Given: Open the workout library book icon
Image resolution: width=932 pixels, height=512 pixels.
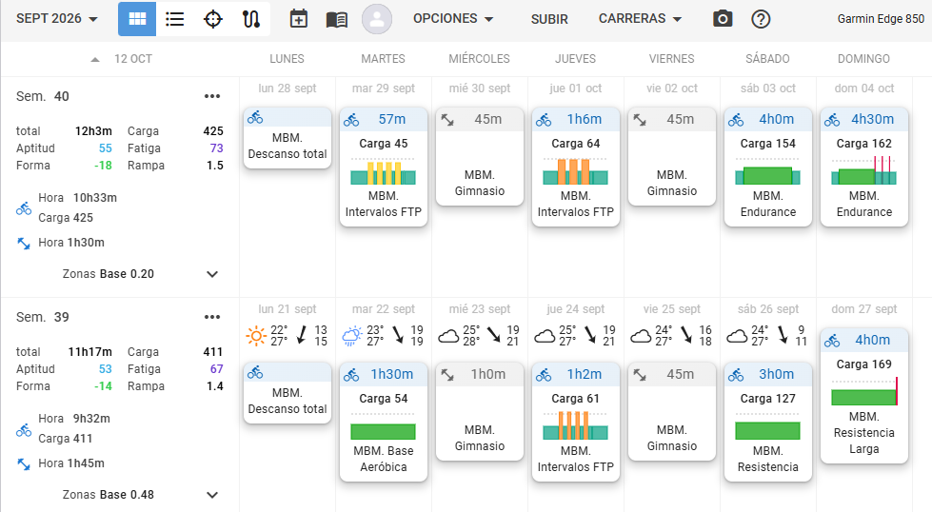Looking at the screenshot, I should tap(336, 20).
